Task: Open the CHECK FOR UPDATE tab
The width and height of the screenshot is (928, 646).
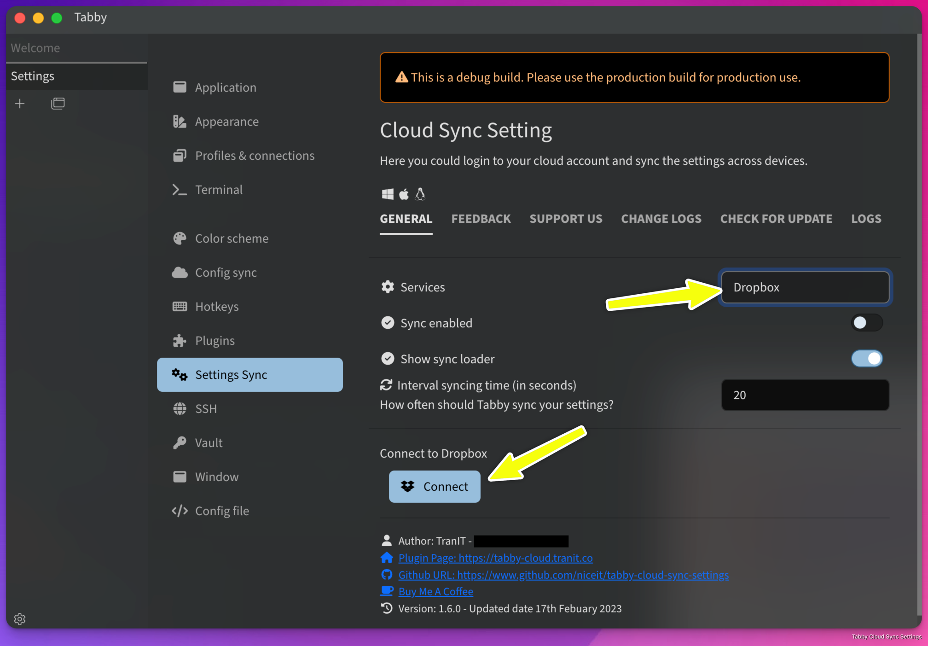Action: tap(776, 219)
